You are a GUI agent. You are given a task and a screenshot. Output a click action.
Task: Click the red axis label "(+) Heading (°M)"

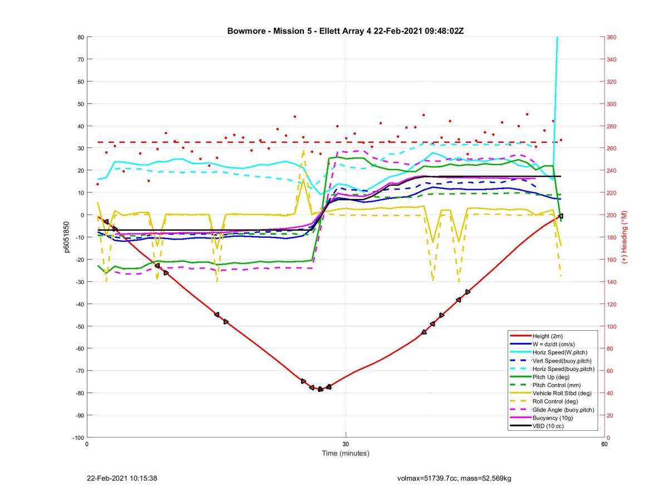[x=625, y=237]
